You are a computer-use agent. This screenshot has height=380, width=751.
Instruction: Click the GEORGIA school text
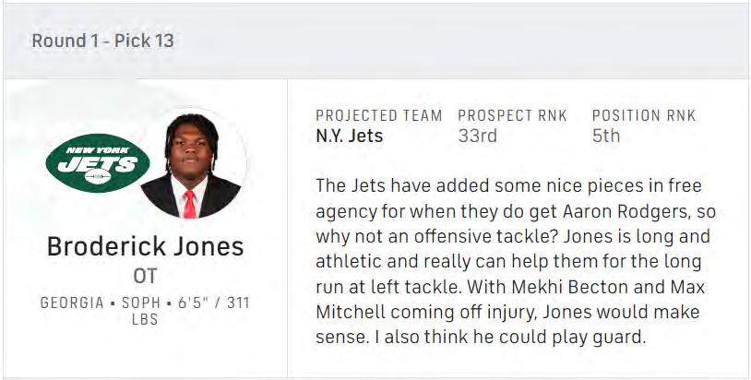pyautogui.click(x=71, y=303)
